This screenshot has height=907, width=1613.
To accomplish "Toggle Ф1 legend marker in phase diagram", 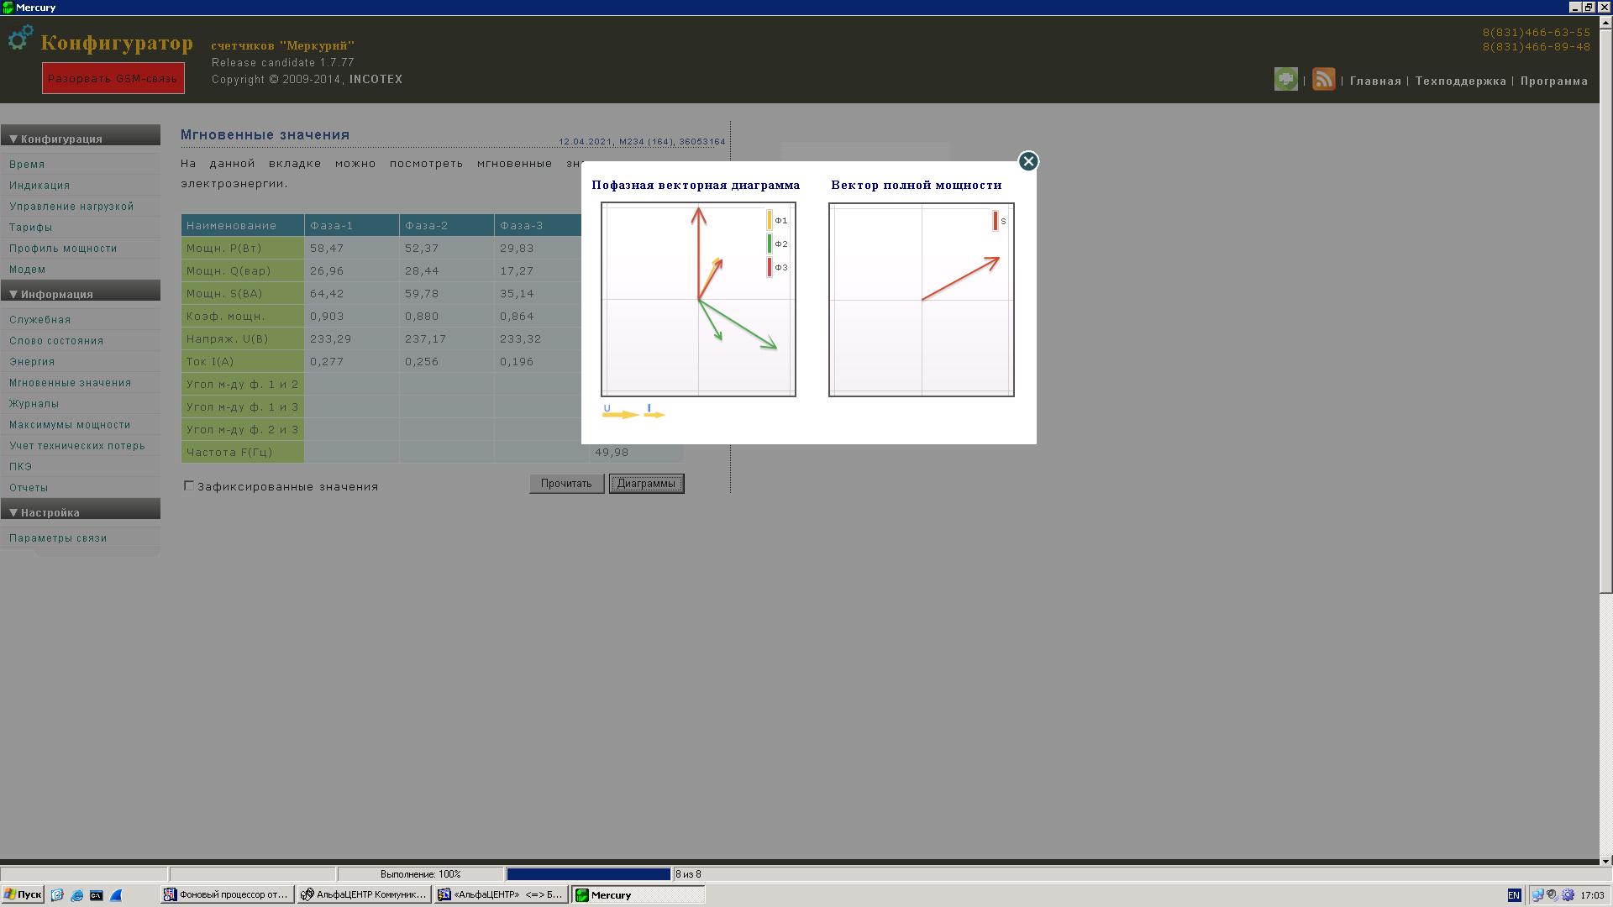I will coord(769,220).
